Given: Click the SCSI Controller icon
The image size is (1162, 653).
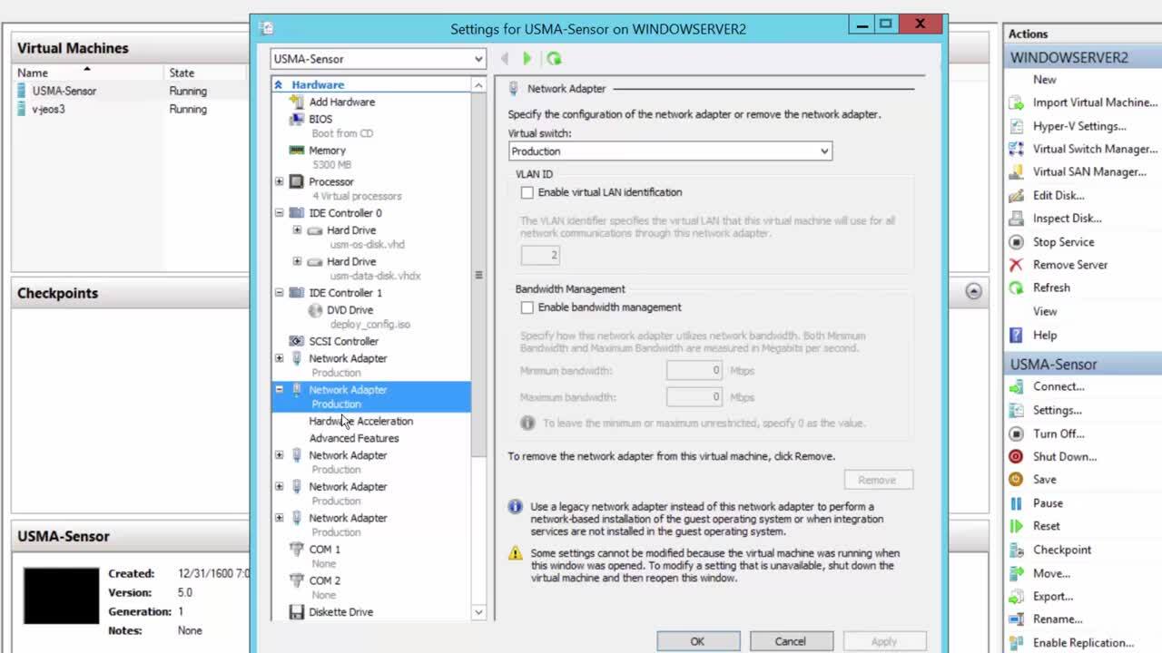Looking at the screenshot, I should 296,341.
